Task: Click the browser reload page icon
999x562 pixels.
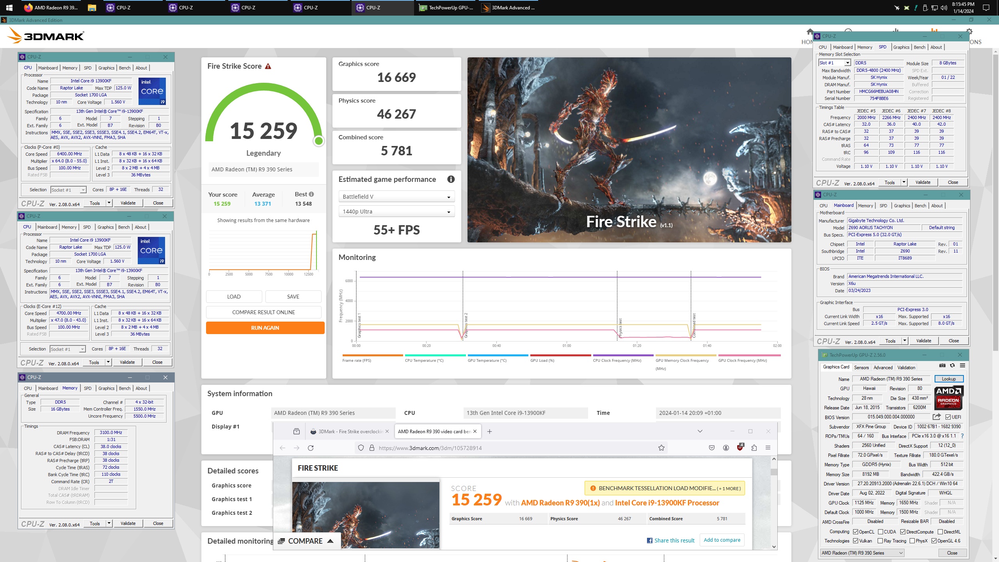Action: point(311,448)
